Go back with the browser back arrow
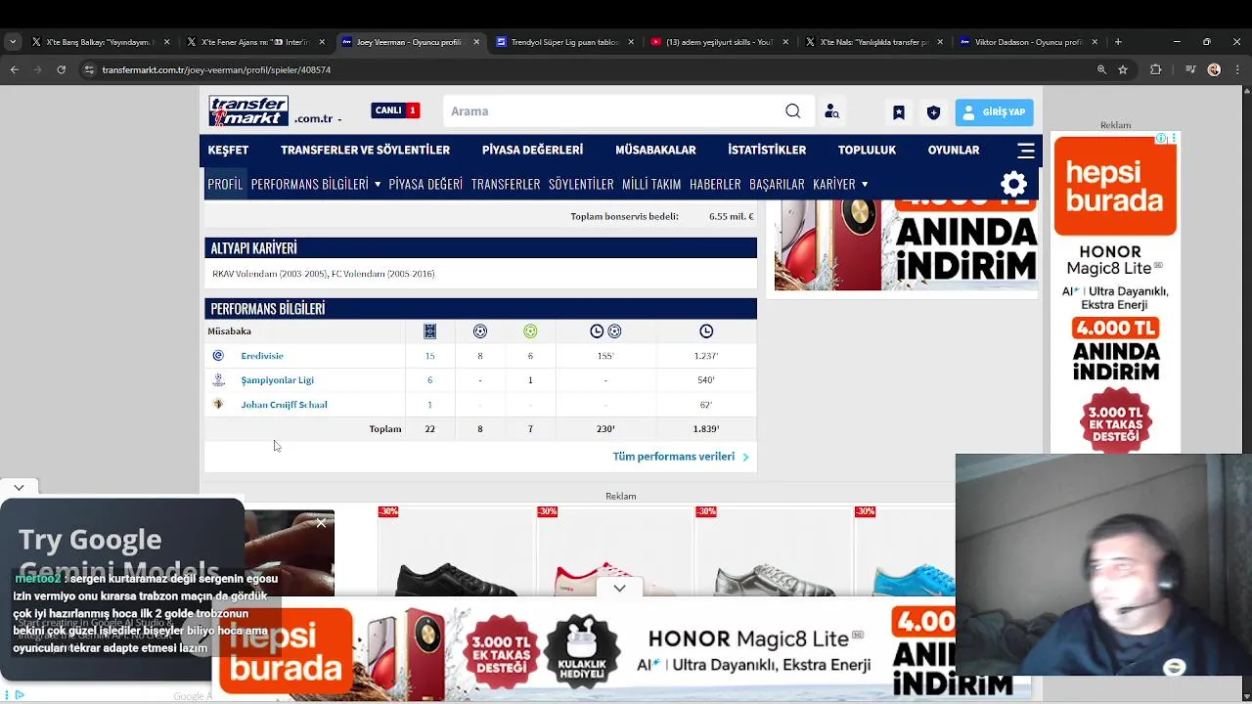The height and width of the screenshot is (704, 1252). coord(14,69)
